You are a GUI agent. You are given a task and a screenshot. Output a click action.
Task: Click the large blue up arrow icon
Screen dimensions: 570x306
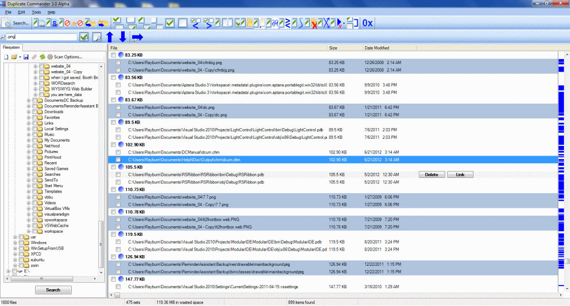pyautogui.click(x=109, y=37)
